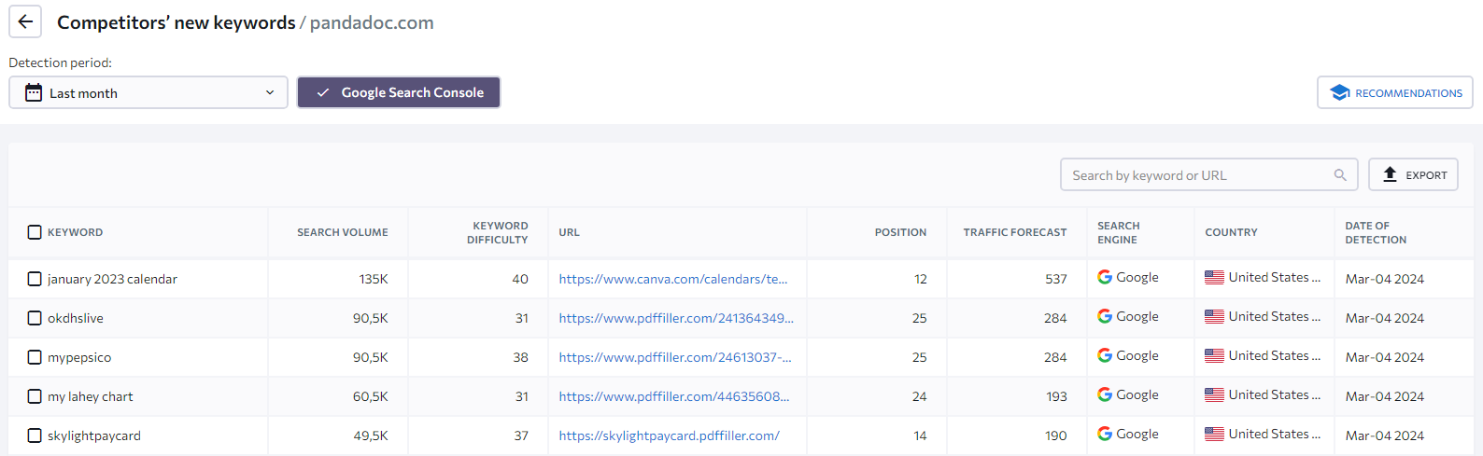1483x456 pixels.
Task: Click keyword text 'skylightpaycard'
Action: coord(94,435)
